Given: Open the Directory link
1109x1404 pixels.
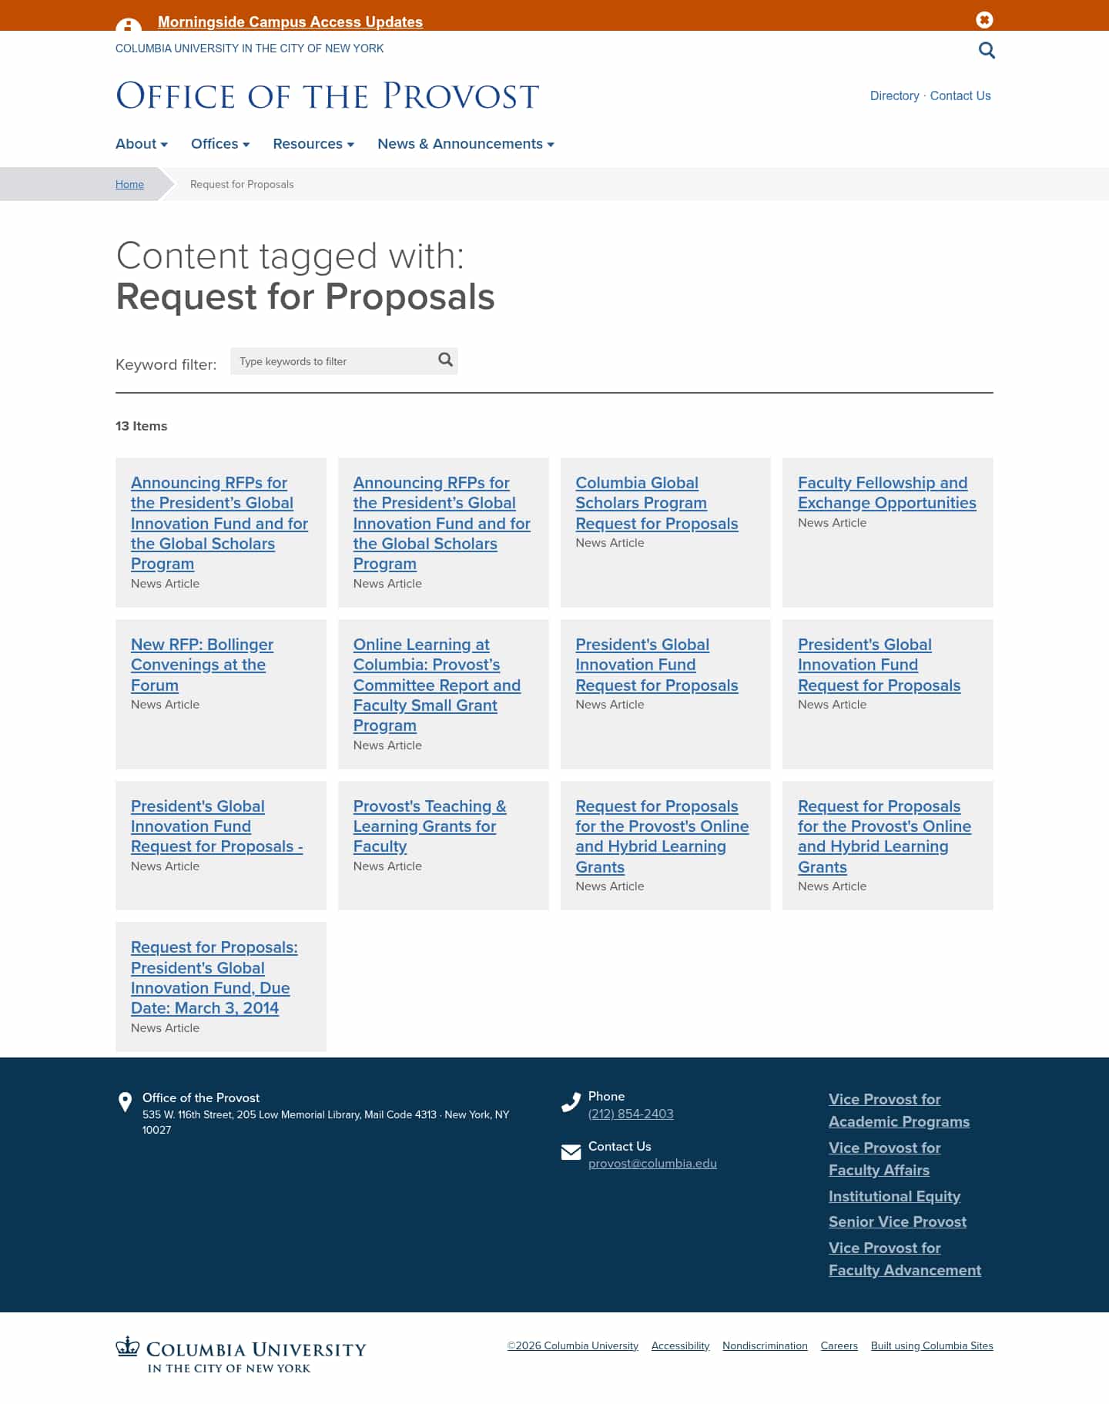Looking at the screenshot, I should point(894,95).
